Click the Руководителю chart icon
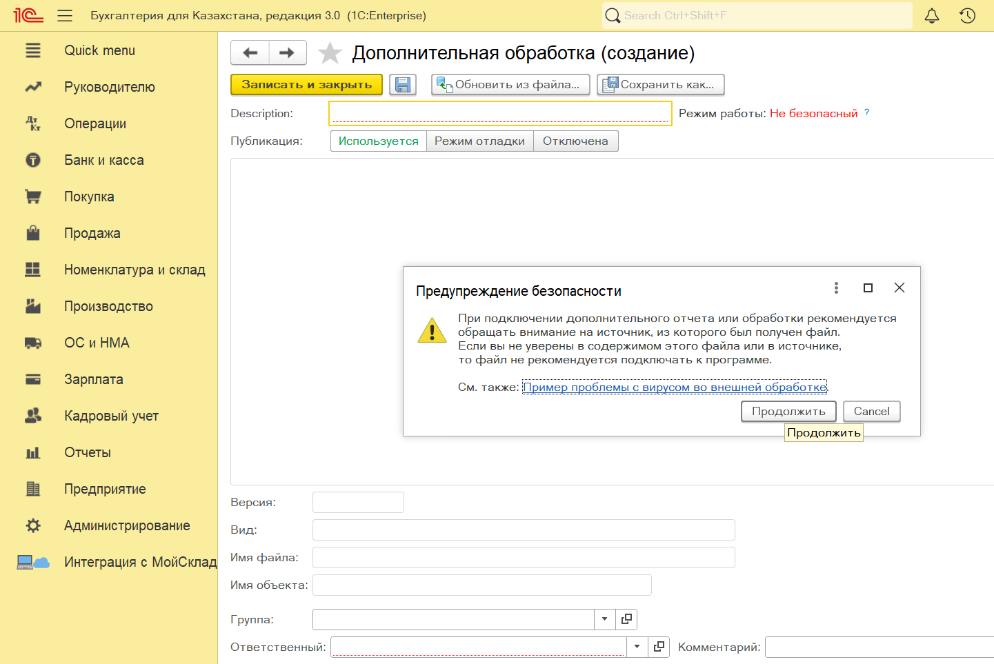The height and width of the screenshot is (664, 994). click(x=33, y=87)
